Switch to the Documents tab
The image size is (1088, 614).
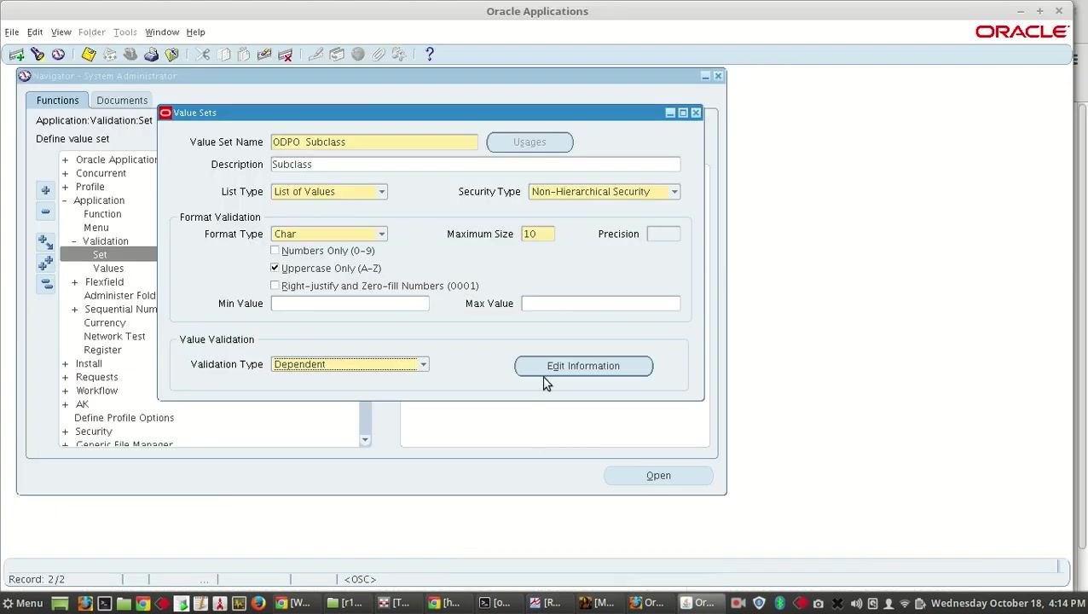[122, 100]
